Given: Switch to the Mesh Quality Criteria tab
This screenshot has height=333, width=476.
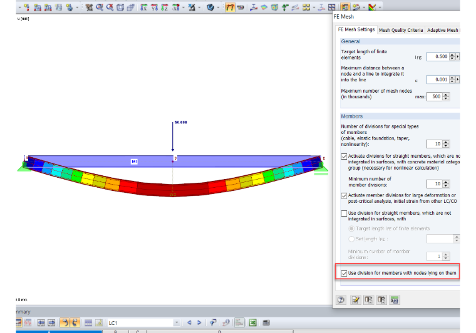Looking at the screenshot, I should 401,30.
